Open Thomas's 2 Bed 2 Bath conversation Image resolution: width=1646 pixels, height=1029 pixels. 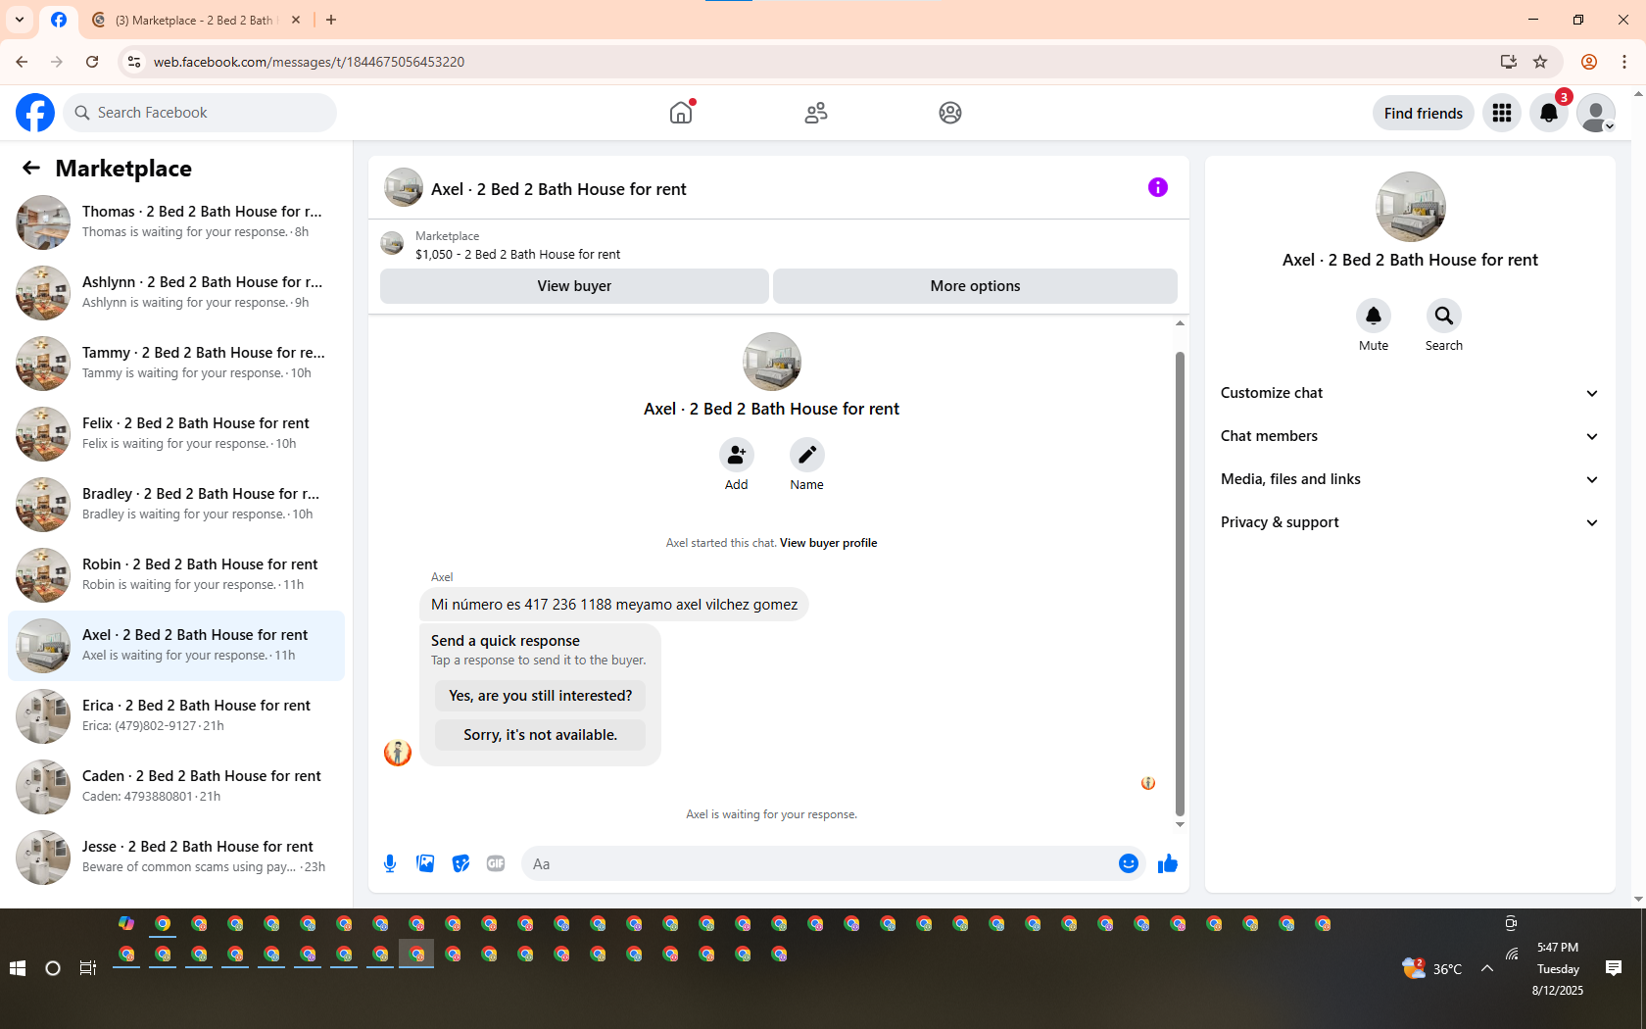coord(176,222)
